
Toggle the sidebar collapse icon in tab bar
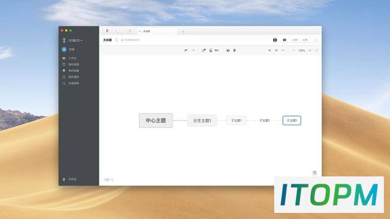pos(107,31)
